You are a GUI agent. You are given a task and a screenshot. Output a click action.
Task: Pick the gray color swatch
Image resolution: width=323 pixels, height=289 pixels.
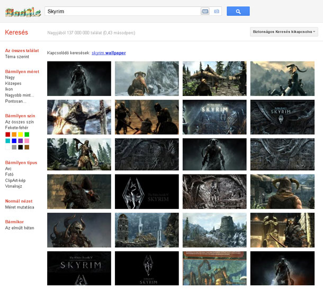click(x=14, y=147)
